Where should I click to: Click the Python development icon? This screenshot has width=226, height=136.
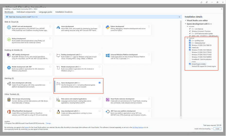(107, 27)
